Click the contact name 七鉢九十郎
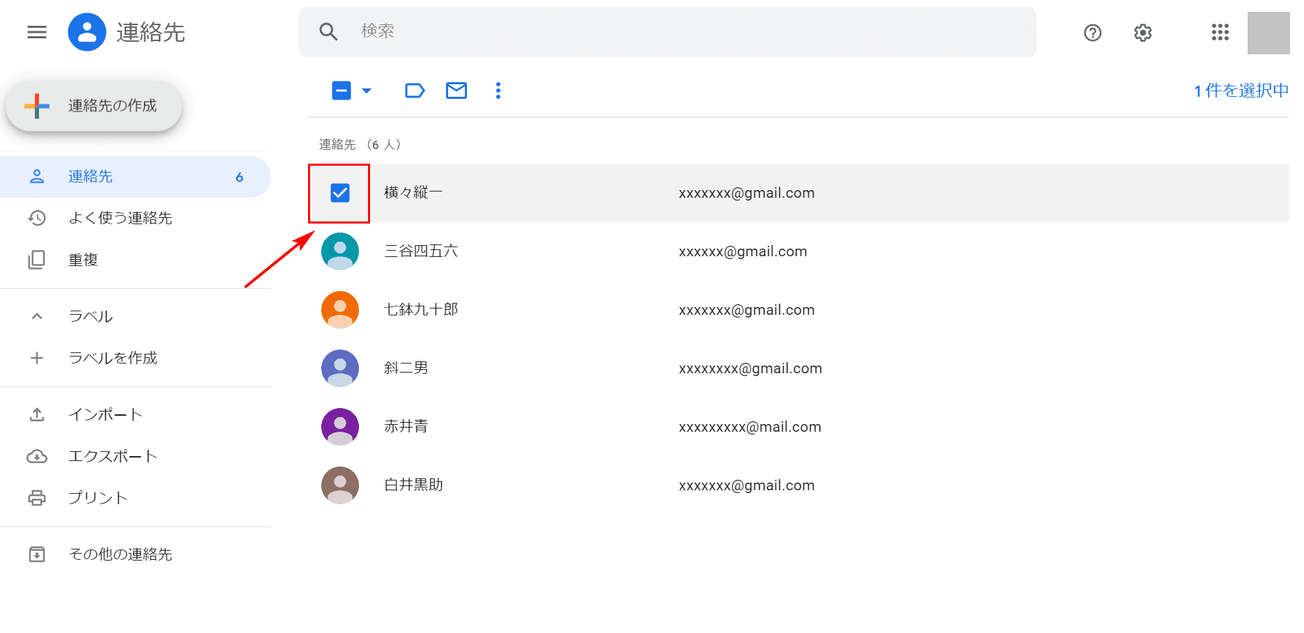Screen dimensions: 1304x633 tap(421, 310)
